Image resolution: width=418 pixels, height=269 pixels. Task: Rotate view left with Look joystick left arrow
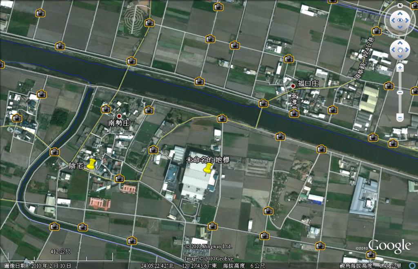[393, 20]
